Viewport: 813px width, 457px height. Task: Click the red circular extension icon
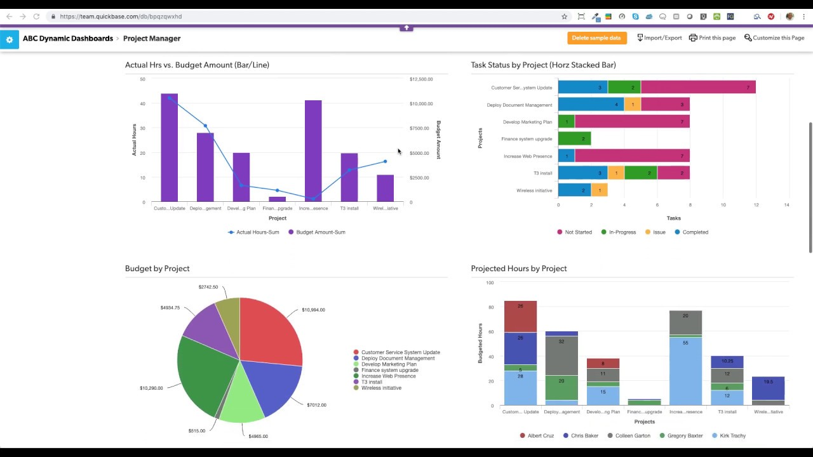coord(771,17)
